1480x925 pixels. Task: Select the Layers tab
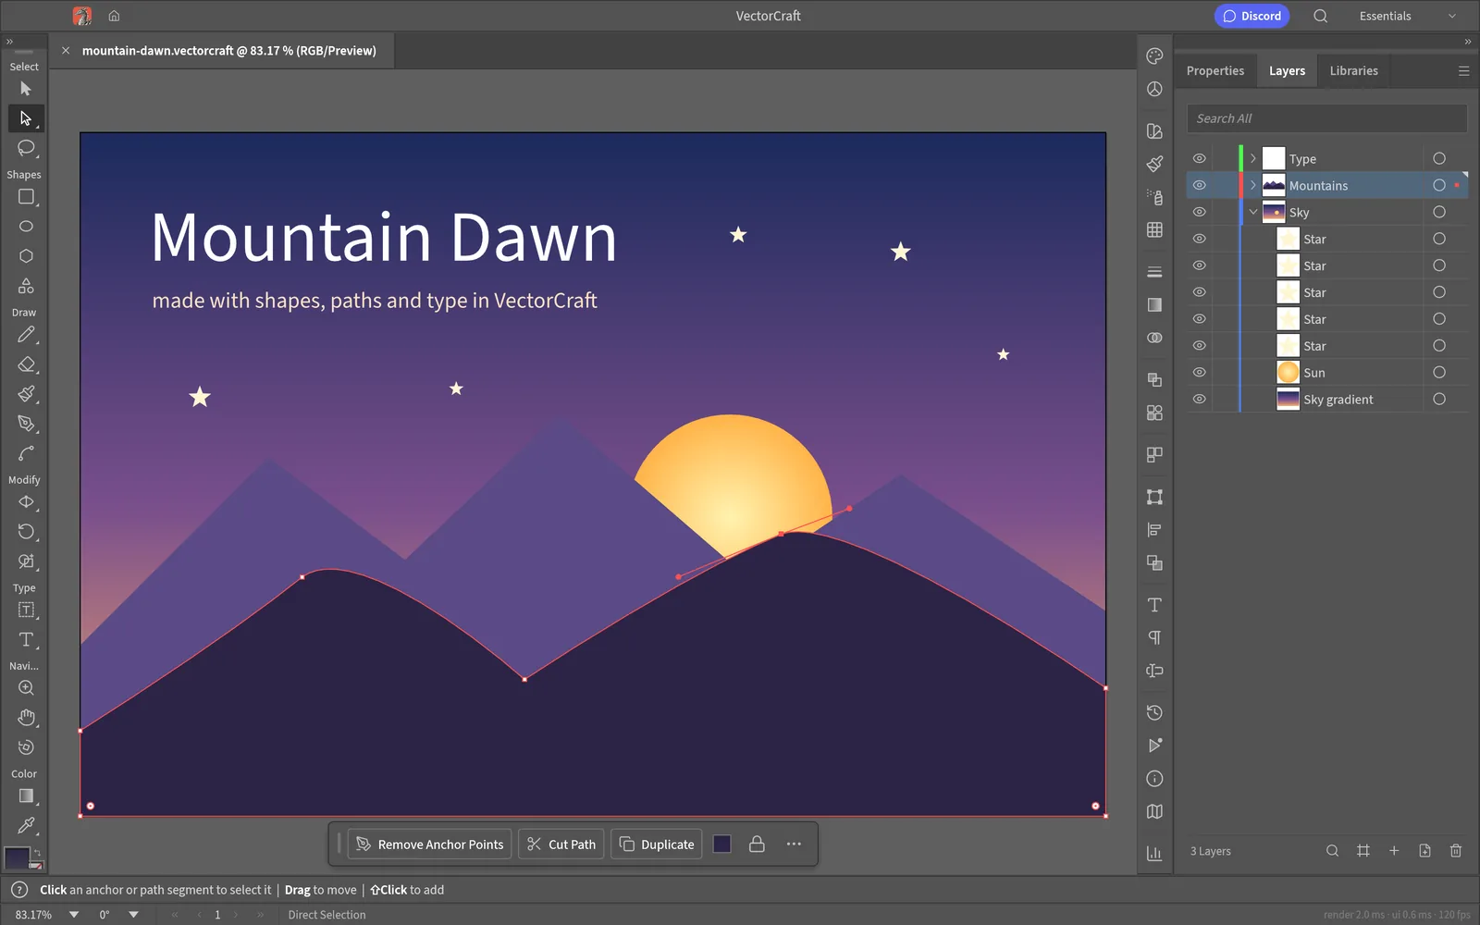tap(1287, 71)
